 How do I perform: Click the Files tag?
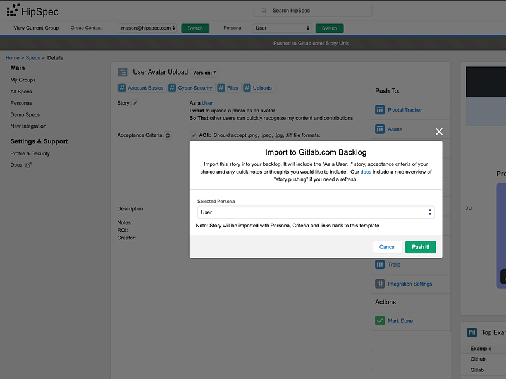[x=229, y=88]
